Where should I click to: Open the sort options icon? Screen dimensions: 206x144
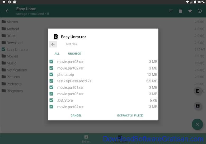pos(171,11)
